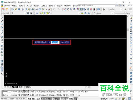The width and height of the screenshot is (133, 100).
Task: Click the 模型 status bar button
Action: [x=76, y=99]
